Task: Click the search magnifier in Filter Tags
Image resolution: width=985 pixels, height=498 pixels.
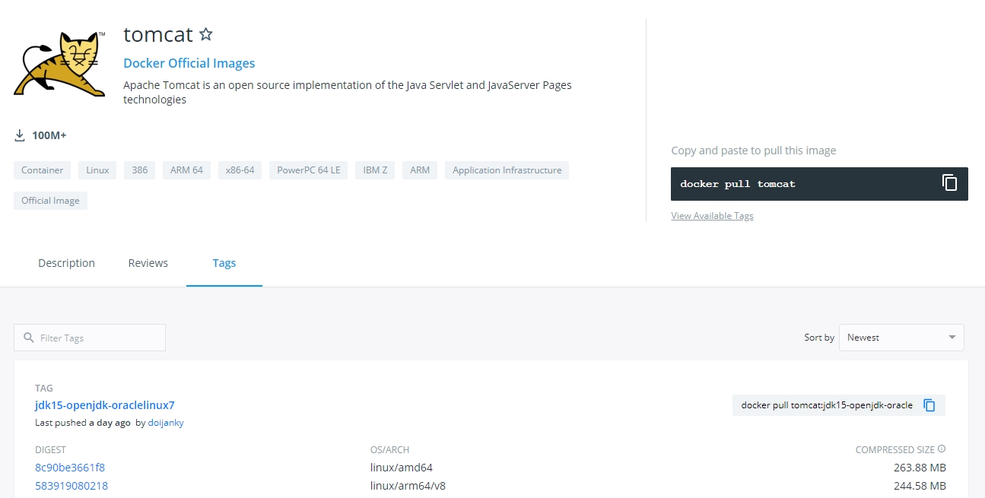Action: 29,338
